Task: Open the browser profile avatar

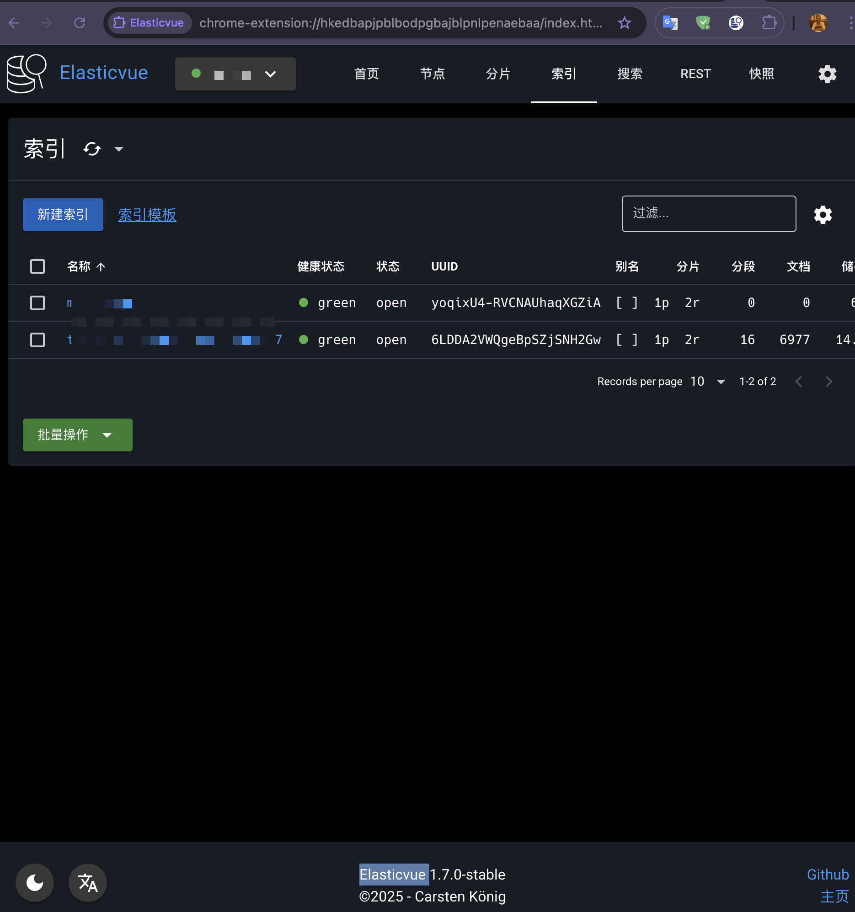Action: 818,22
